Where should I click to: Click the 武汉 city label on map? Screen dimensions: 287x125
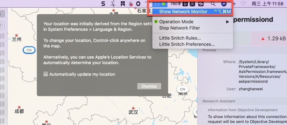pos(133,112)
